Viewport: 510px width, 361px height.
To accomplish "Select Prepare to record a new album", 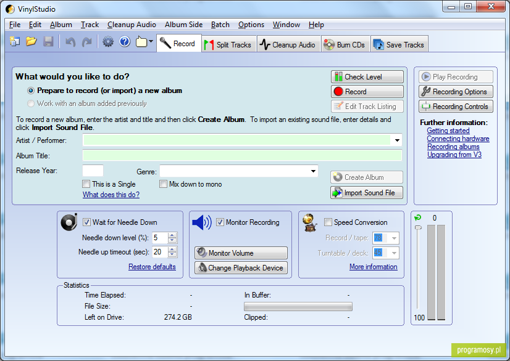I will 31,91.
